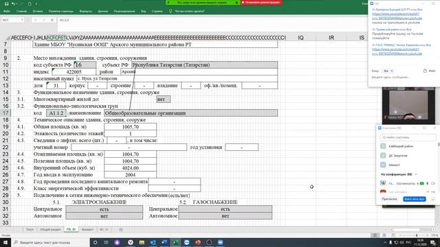440x247 pixels.
Task: Click row header 17
Action: point(5,113)
